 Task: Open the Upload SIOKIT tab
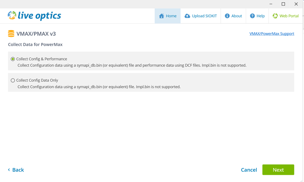pyautogui.click(x=201, y=16)
